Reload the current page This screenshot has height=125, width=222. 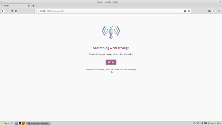click(x=12, y=11)
